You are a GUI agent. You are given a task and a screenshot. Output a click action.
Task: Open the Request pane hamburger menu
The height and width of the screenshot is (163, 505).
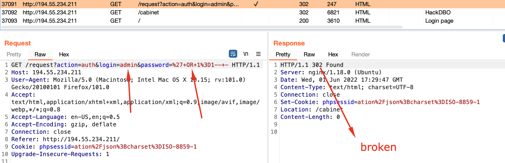(x=258, y=54)
